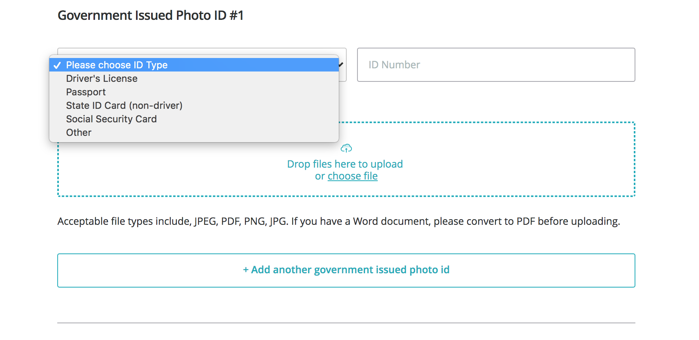Click the plus sign on the add-ID button
This screenshot has height=340, width=699.
point(246,270)
